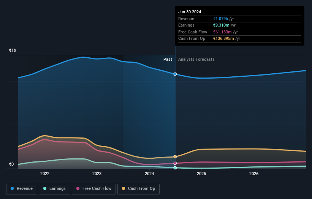Click the 2026 x-axis label
This screenshot has height=199, width=312.
254,174
